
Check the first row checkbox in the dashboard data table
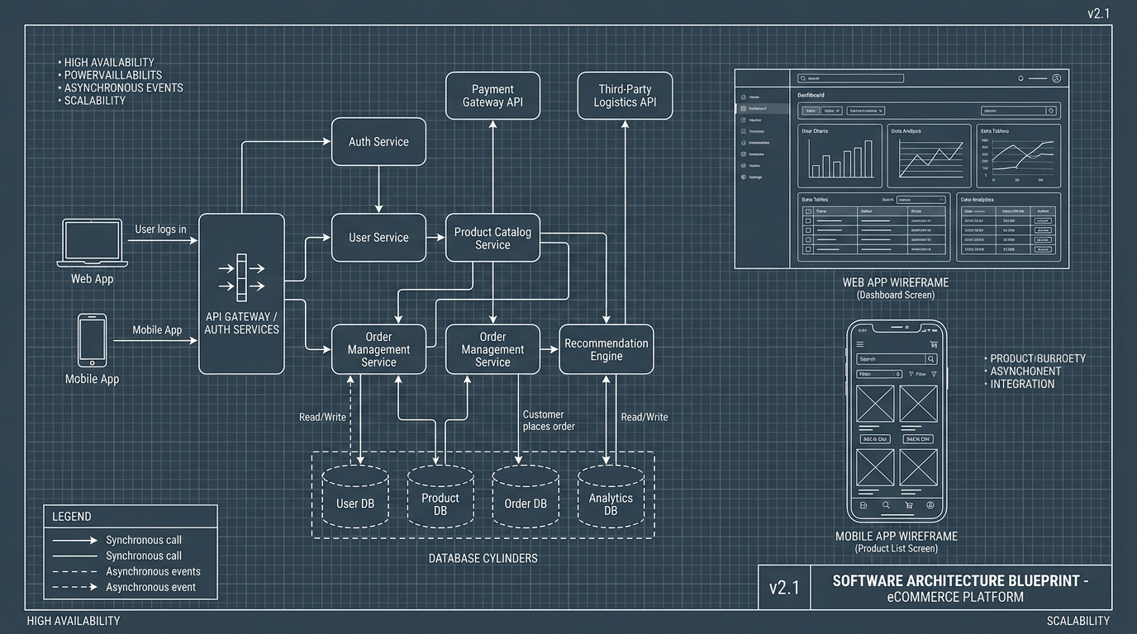click(808, 221)
